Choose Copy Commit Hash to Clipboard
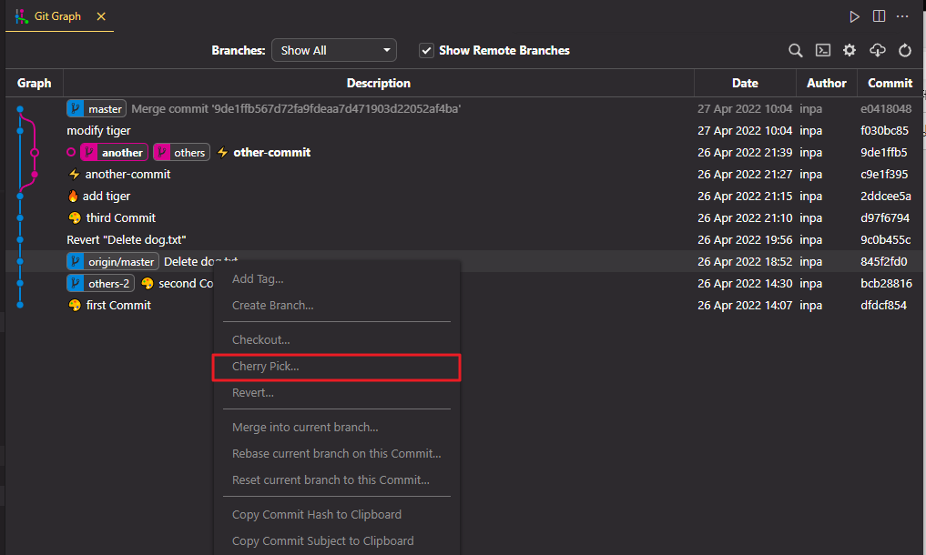Screen dimensions: 926x555 [x=337, y=514]
